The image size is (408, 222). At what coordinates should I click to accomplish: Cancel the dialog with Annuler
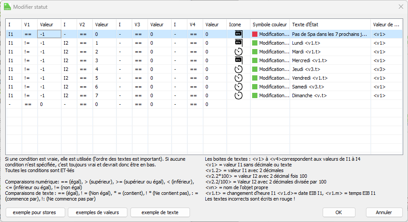pos(384,212)
